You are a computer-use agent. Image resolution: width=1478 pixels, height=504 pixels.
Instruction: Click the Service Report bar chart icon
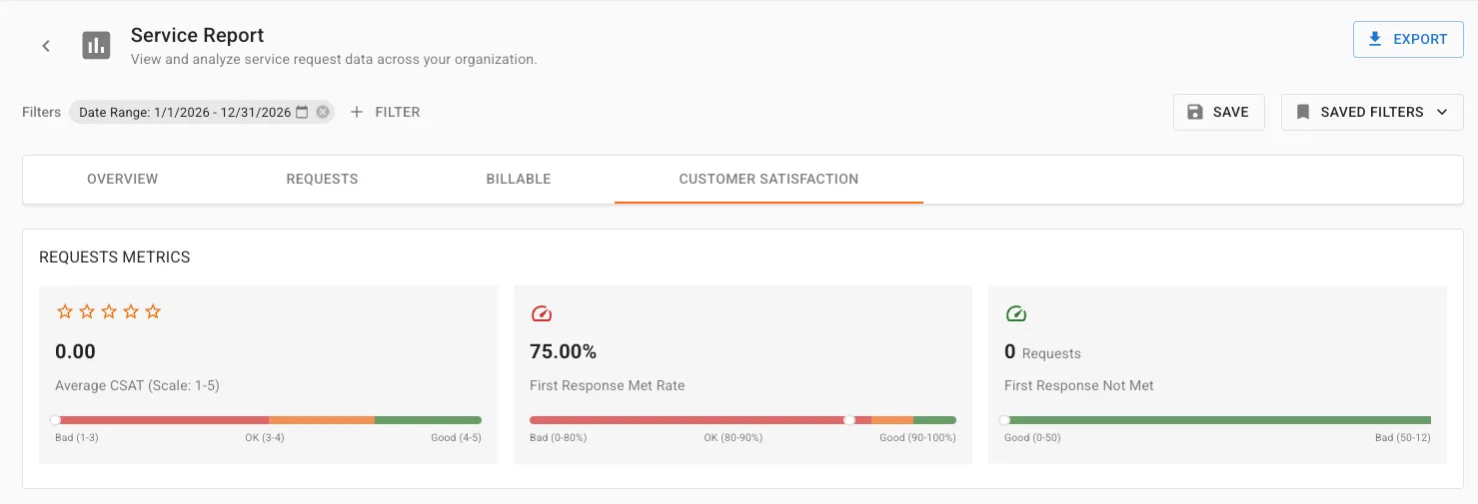pos(96,46)
